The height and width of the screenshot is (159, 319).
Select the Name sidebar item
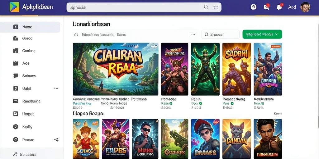30,27
